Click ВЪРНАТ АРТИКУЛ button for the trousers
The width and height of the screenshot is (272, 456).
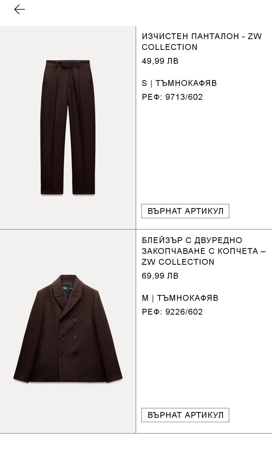coord(185,211)
